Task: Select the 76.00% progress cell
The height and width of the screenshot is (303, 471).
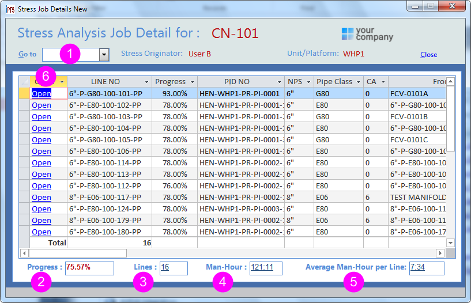Action: [175, 186]
